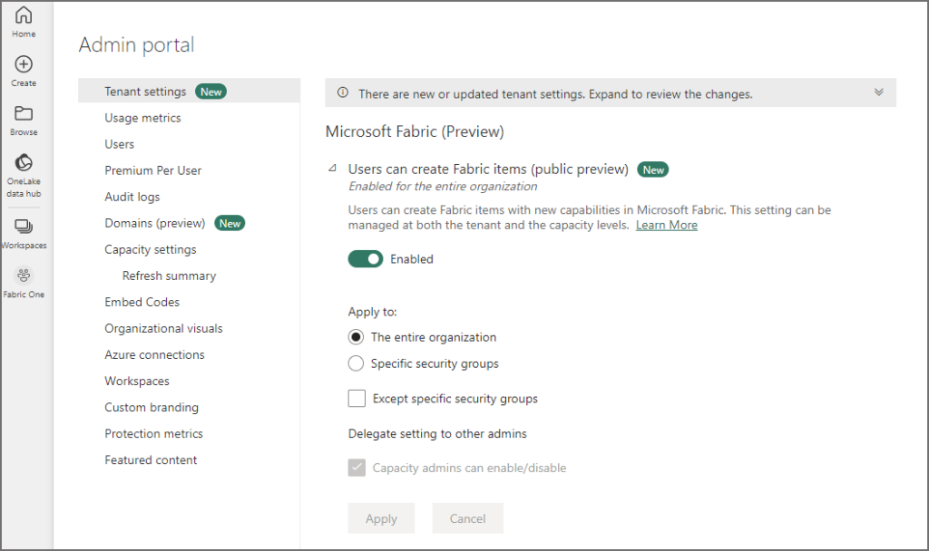This screenshot has width=929, height=551.
Task: Open Azure connections section
Action: [x=154, y=354]
